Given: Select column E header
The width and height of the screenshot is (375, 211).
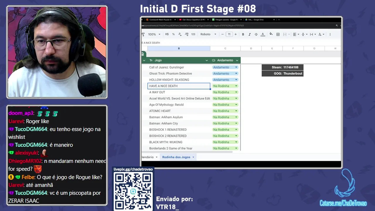Looking at the screenshot, I should click(x=272, y=48).
